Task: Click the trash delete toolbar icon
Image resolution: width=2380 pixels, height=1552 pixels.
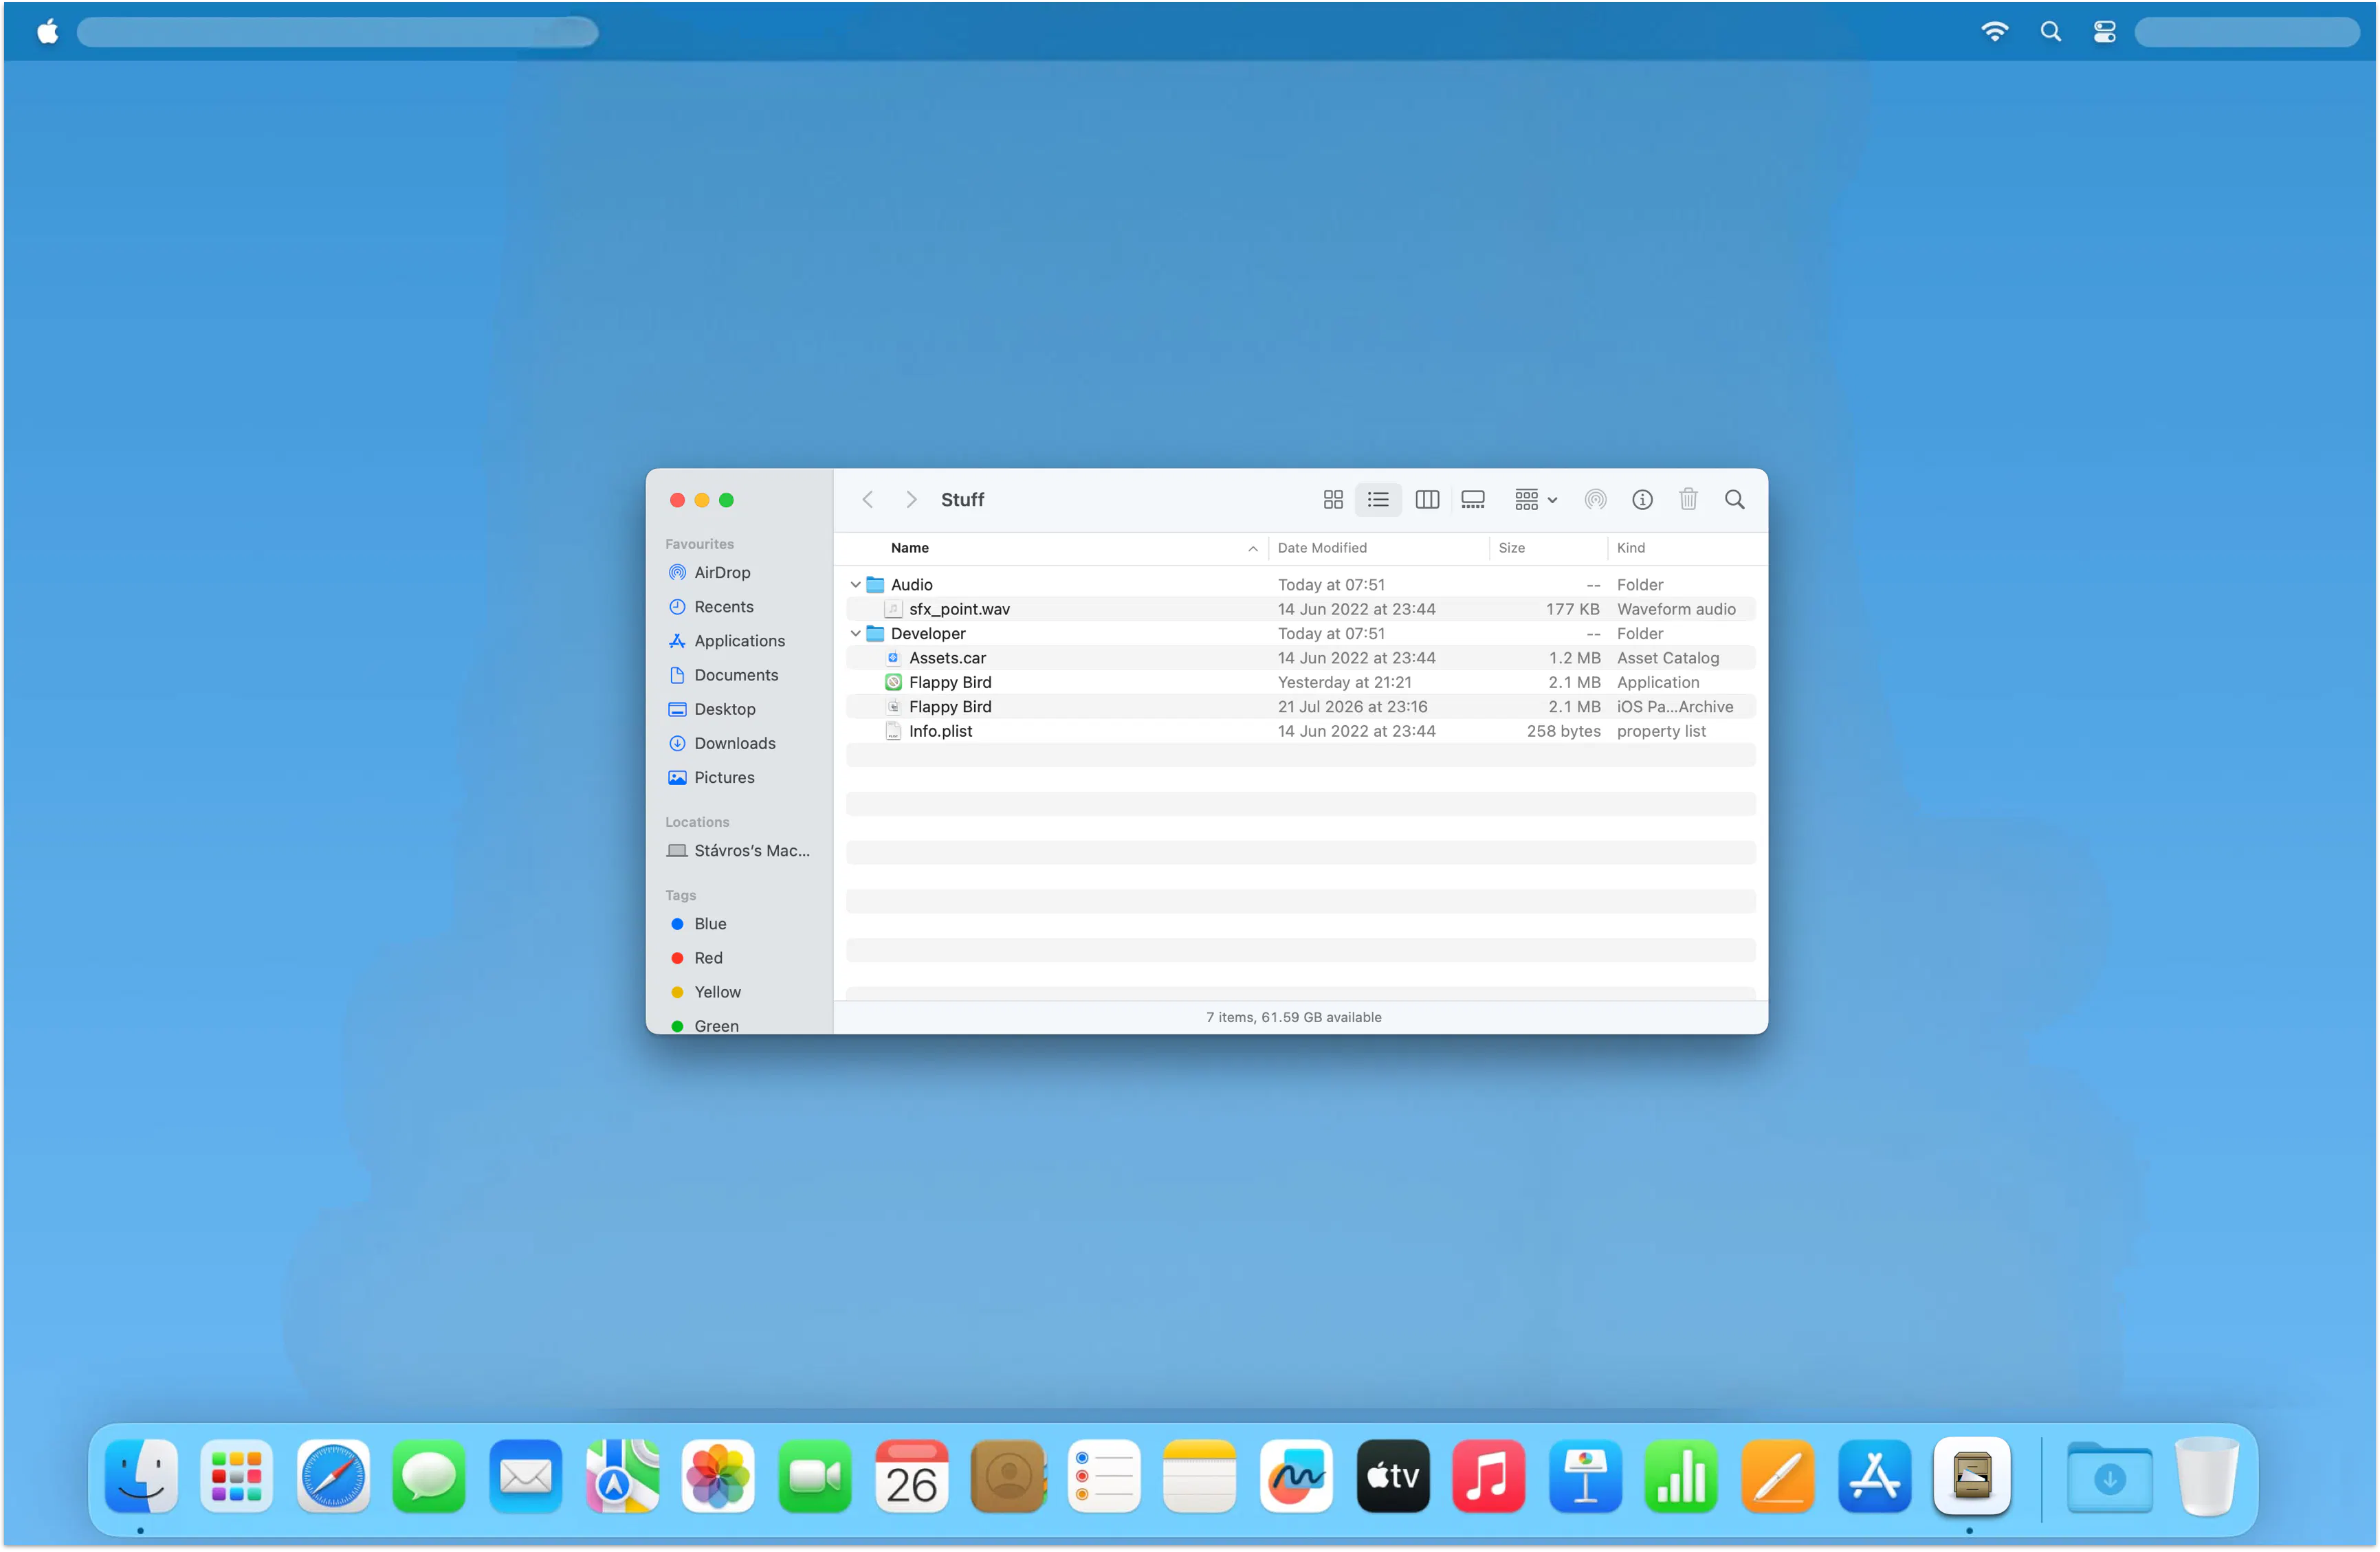Action: tap(1688, 499)
